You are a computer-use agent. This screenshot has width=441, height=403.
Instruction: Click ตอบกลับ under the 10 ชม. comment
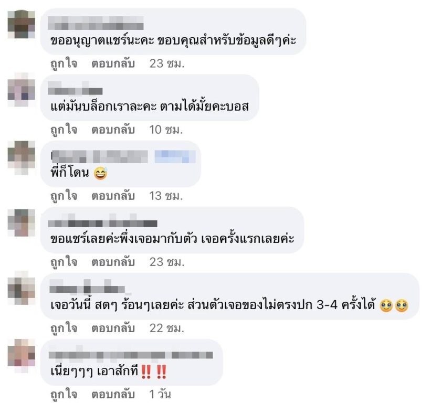coord(113,130)
